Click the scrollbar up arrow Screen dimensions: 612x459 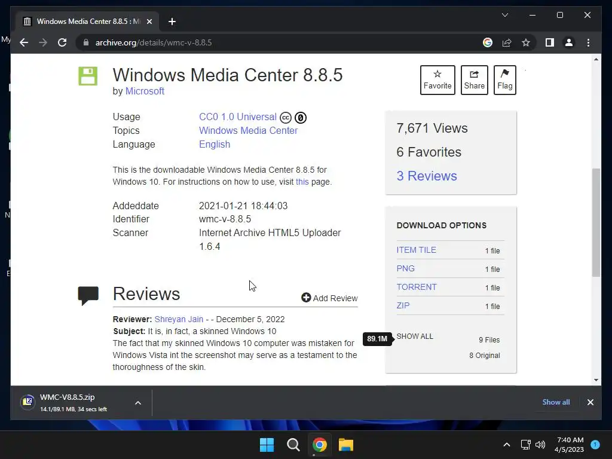pyautogui.click(x=596, y=59)
